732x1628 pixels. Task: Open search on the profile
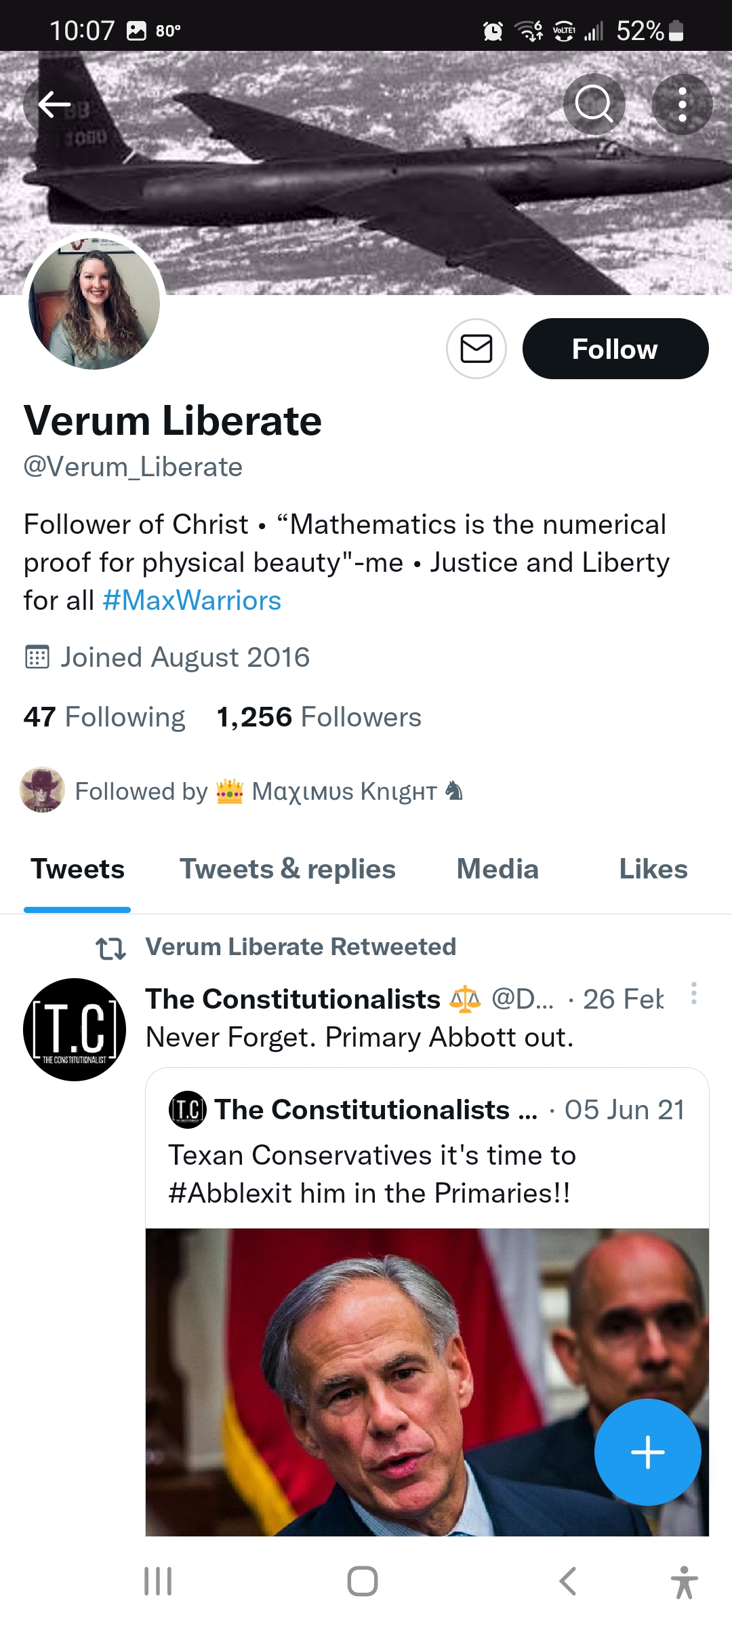tap(594, 104)
